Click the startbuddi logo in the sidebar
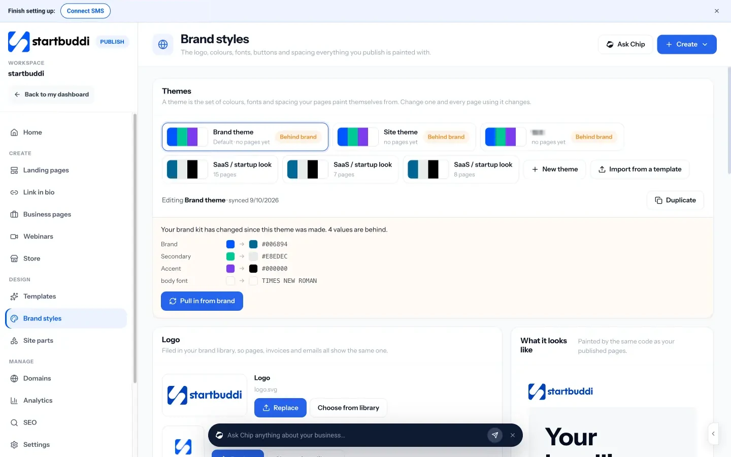The width and height of the screenshot is (731, 457). point(49,42)
